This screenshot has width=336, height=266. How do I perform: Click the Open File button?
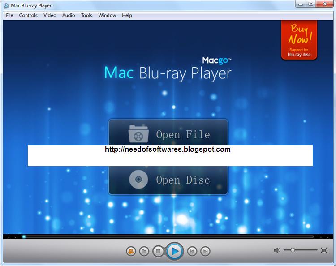coord(168,132)
